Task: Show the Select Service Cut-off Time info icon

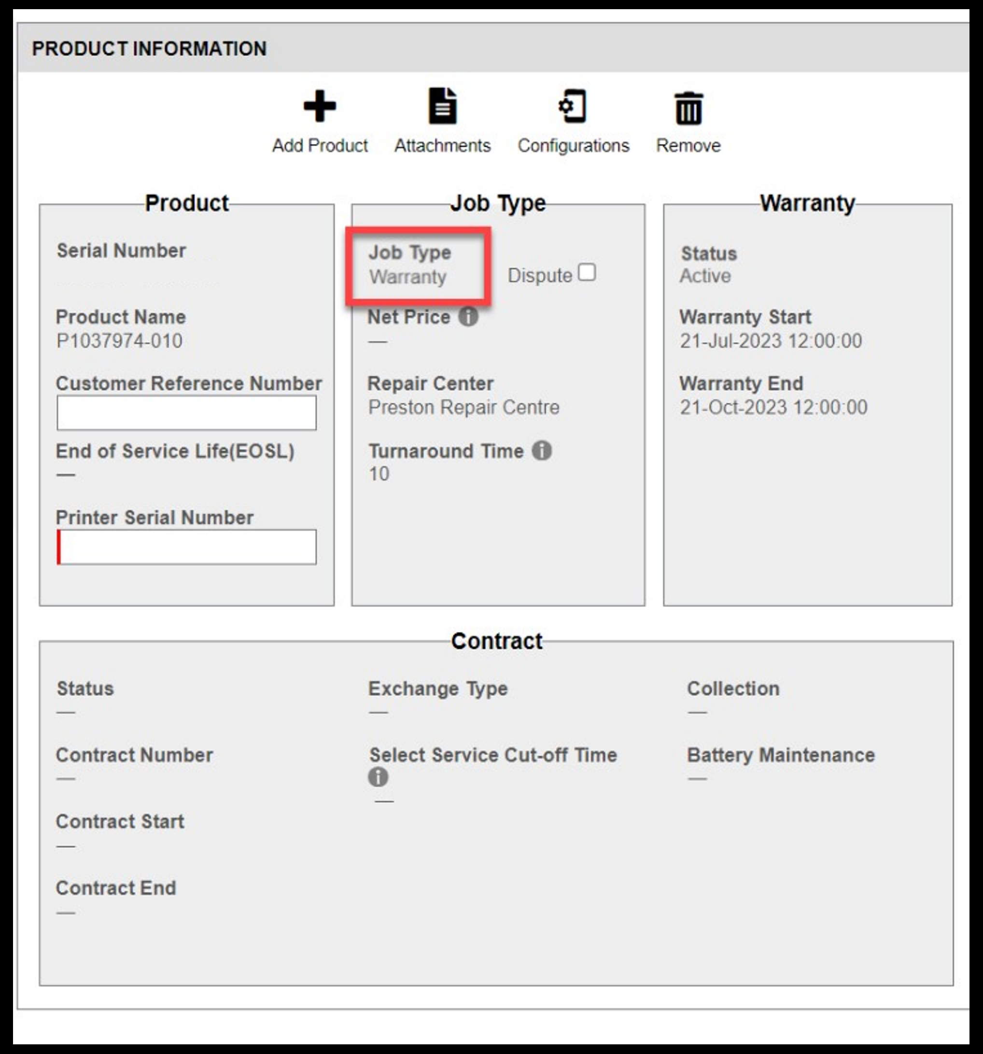Action: (378, 777)
